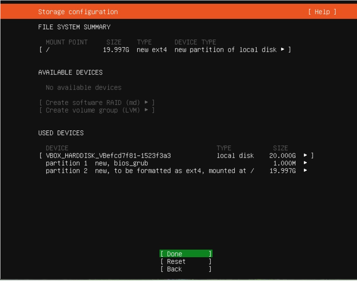
Task: Select the Done button
Action: click(186, 254)
